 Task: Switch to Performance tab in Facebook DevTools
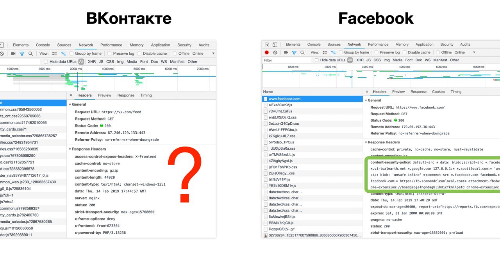click(x=378, y=45)
